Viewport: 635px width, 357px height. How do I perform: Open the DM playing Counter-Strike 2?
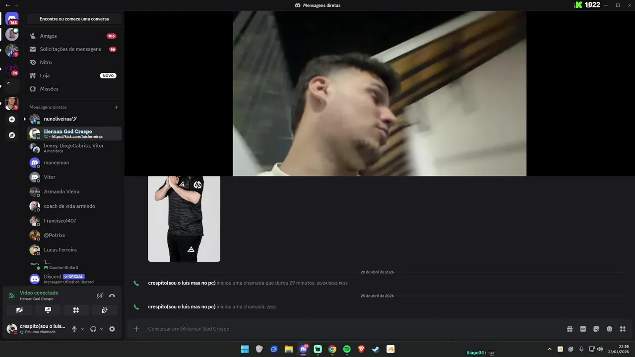pyautogui.click(x=74, y=264)
